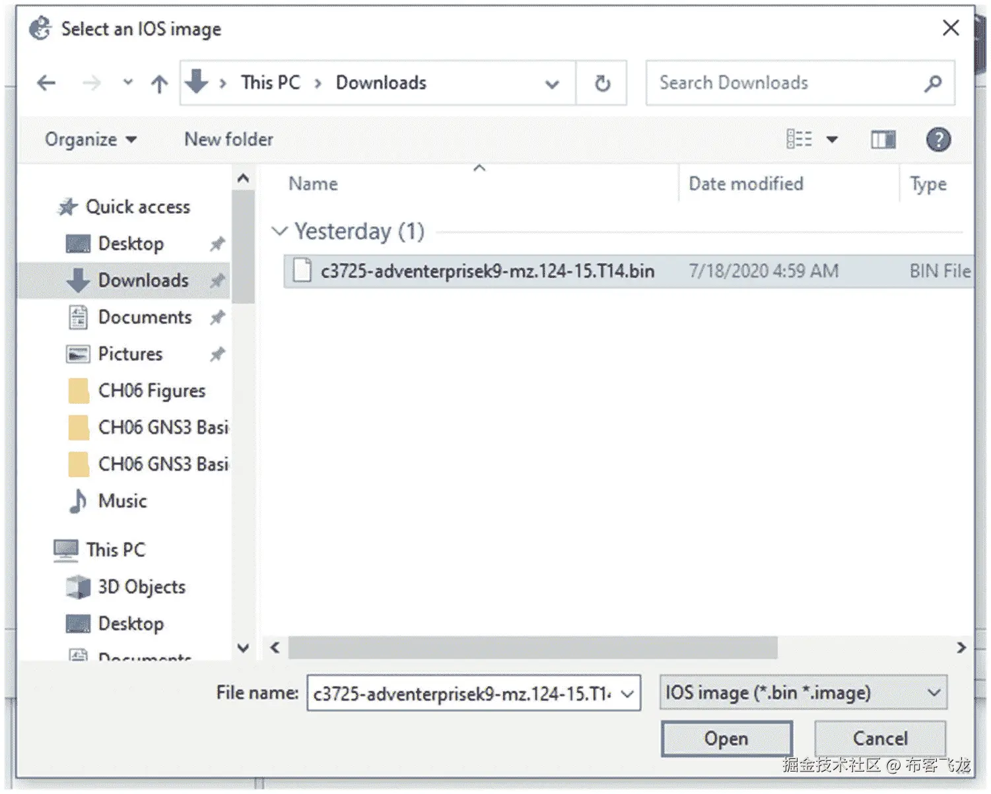Open the view options dropdown arrow

coord(832,140)
